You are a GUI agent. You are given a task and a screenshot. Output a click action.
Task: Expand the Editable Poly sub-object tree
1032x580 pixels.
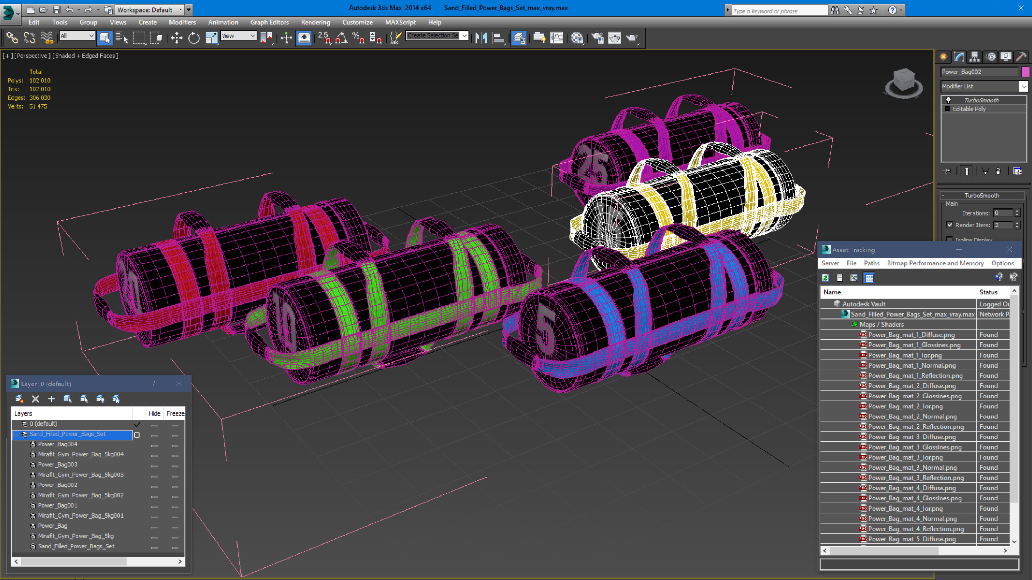947,109
